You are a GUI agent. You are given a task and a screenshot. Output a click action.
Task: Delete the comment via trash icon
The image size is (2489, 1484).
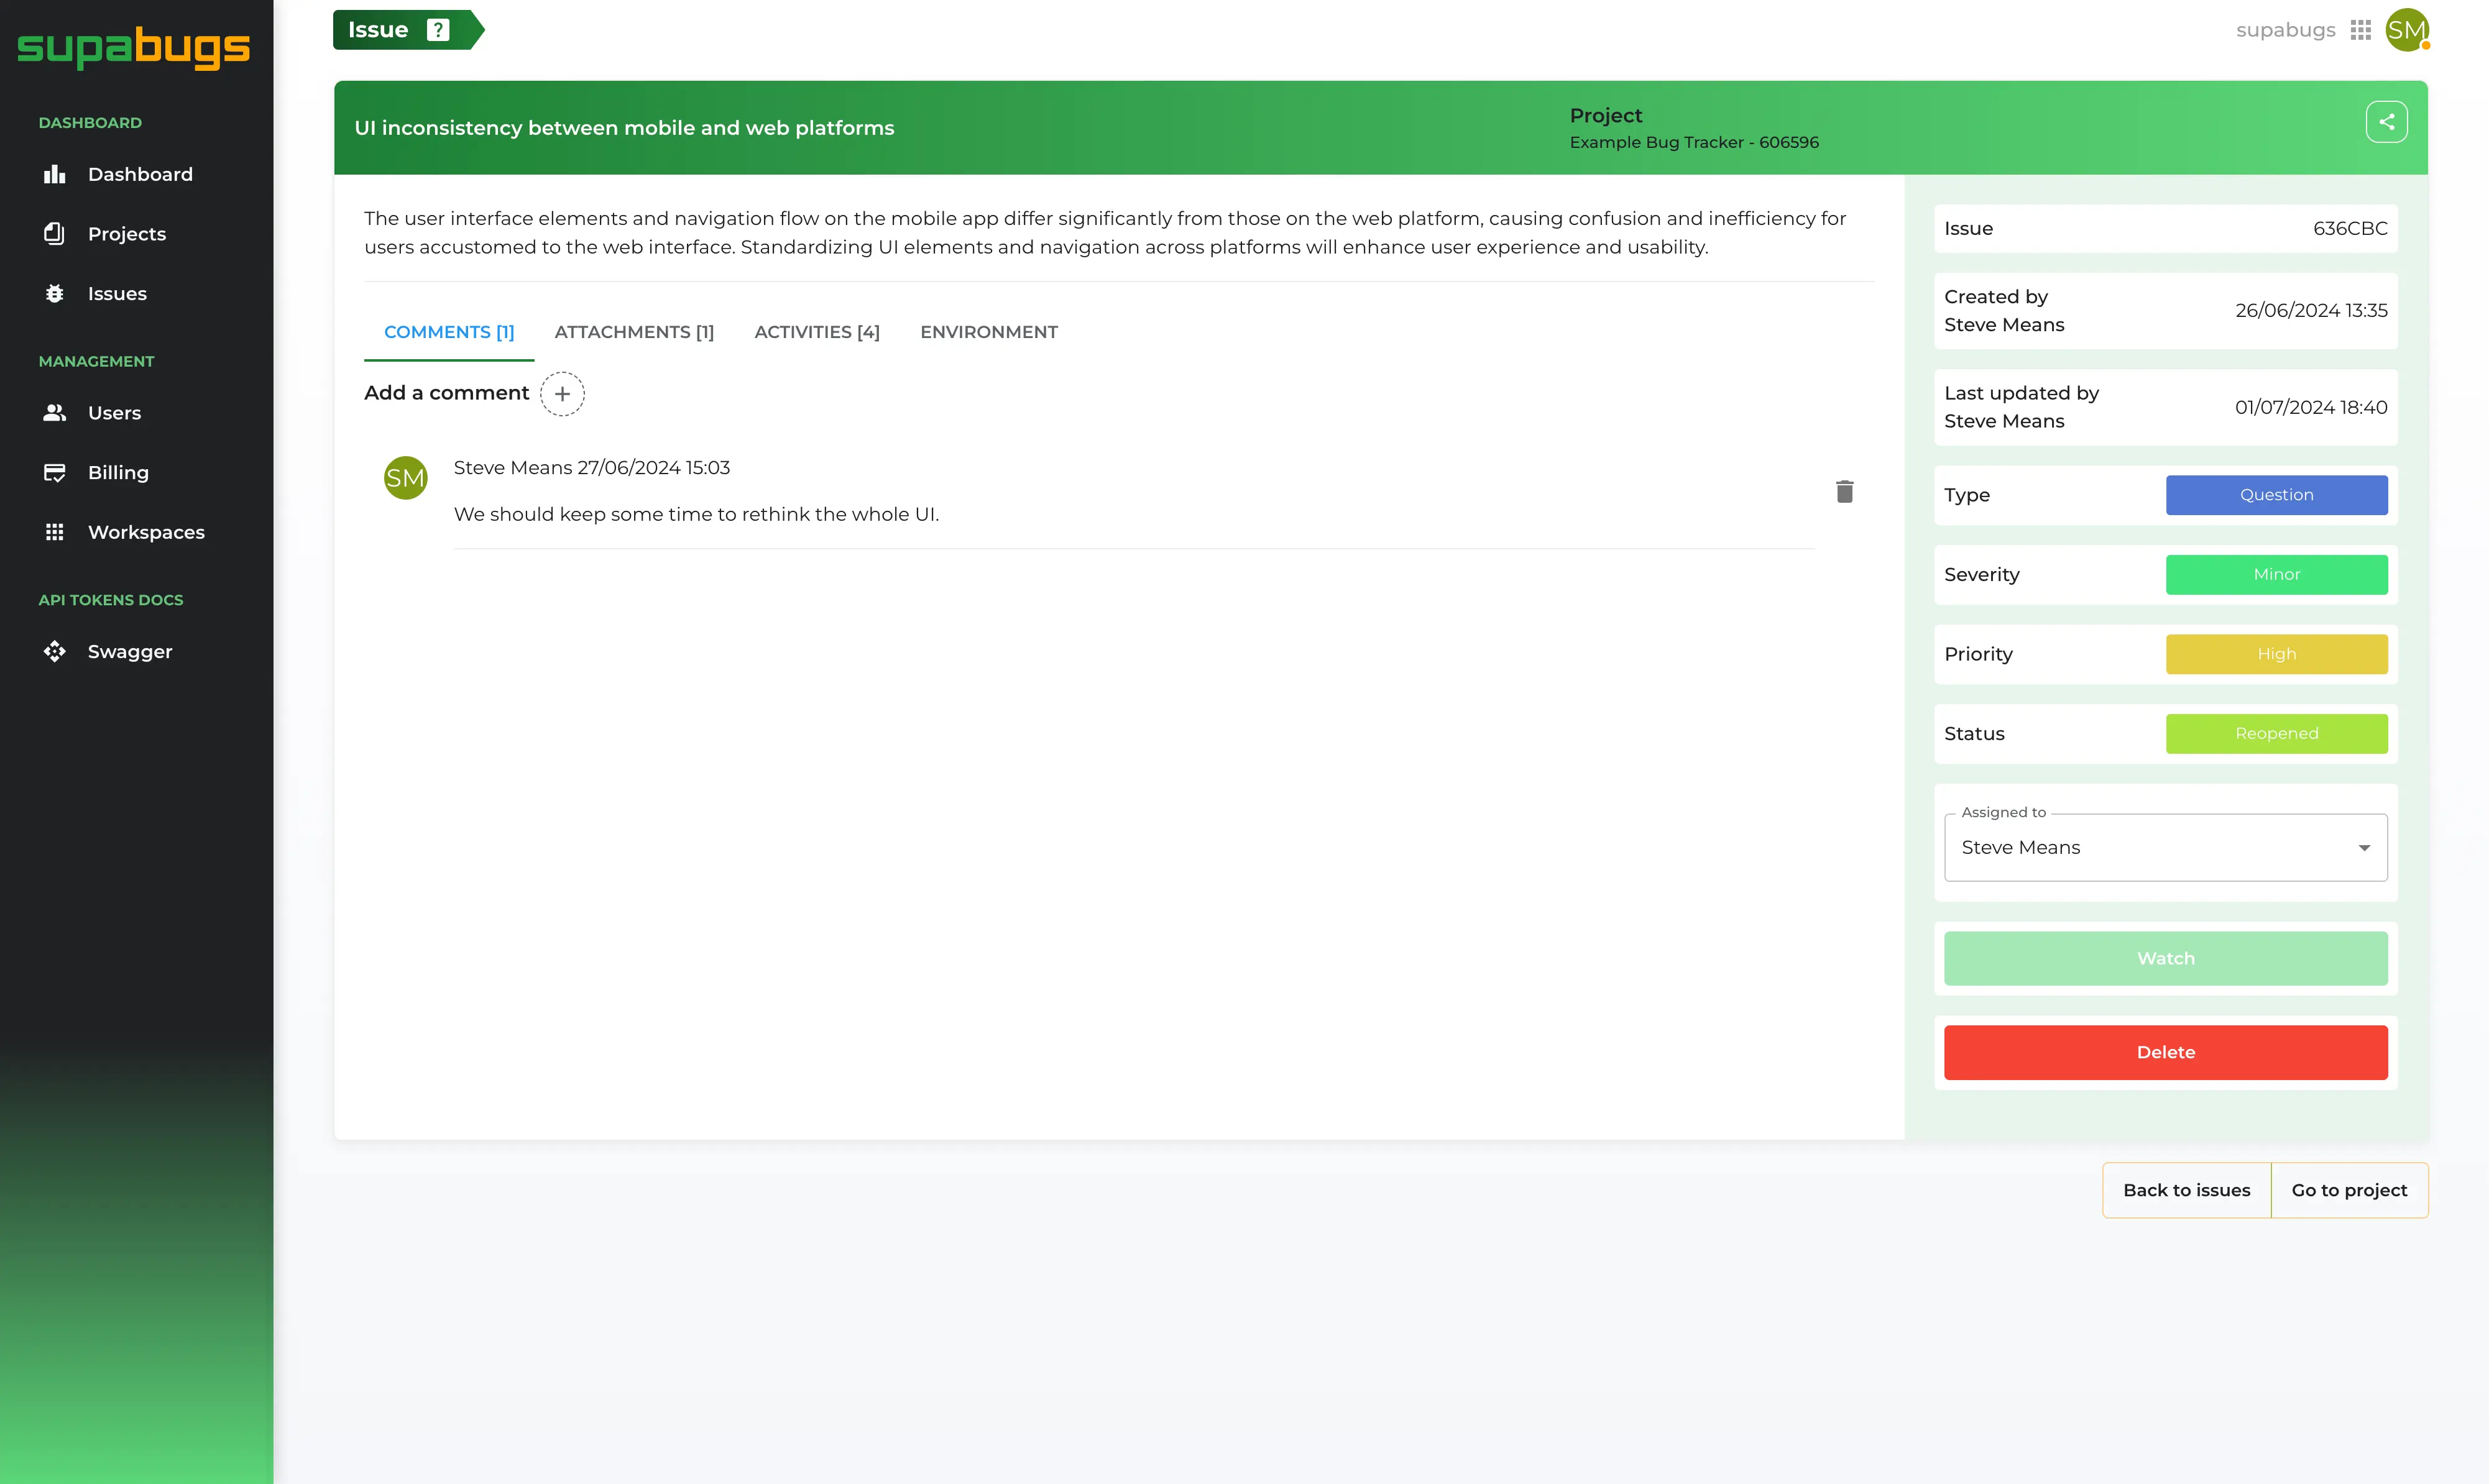(1844, 491)
